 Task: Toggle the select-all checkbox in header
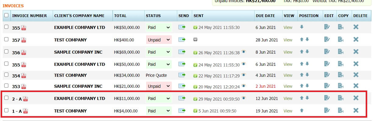pyautogui.click(x=6, y=15)
